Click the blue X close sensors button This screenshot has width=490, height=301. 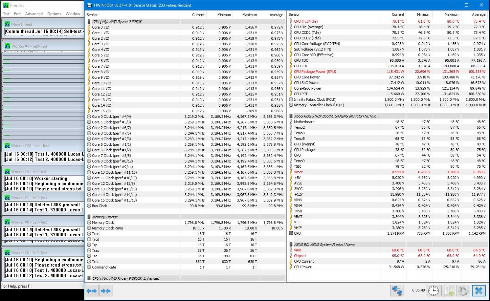479,291
